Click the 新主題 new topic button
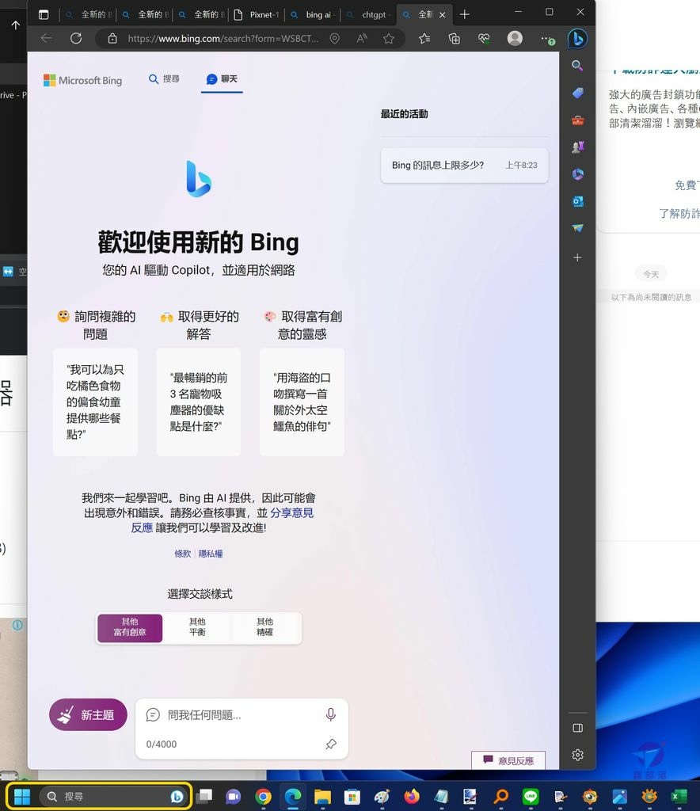 coord(89,715)
